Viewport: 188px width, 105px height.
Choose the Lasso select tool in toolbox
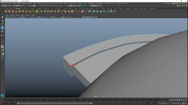point(2,21)
